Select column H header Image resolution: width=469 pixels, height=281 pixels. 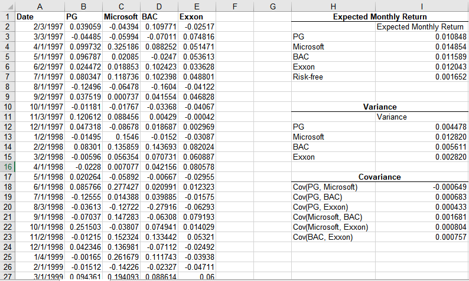coord(334,6)
